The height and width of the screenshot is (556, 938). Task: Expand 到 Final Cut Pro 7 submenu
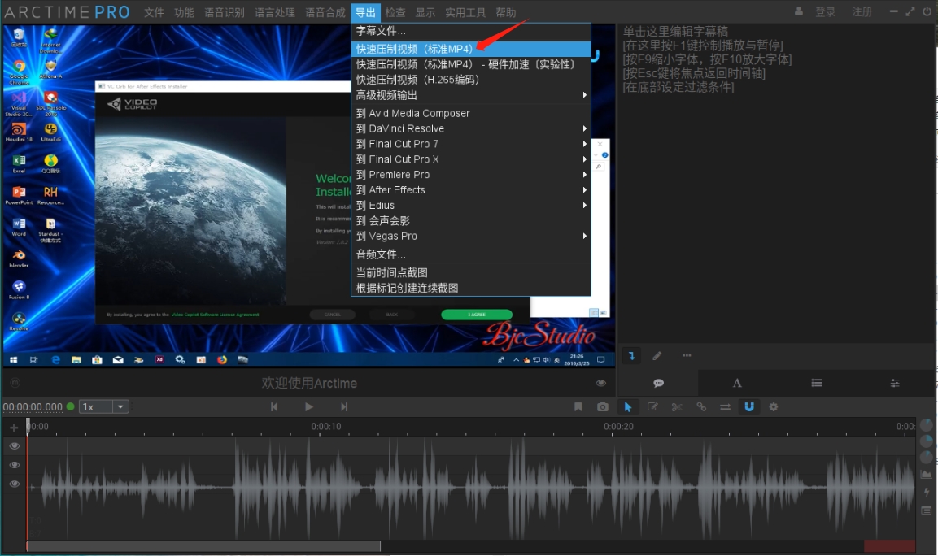tap(471, 144)
